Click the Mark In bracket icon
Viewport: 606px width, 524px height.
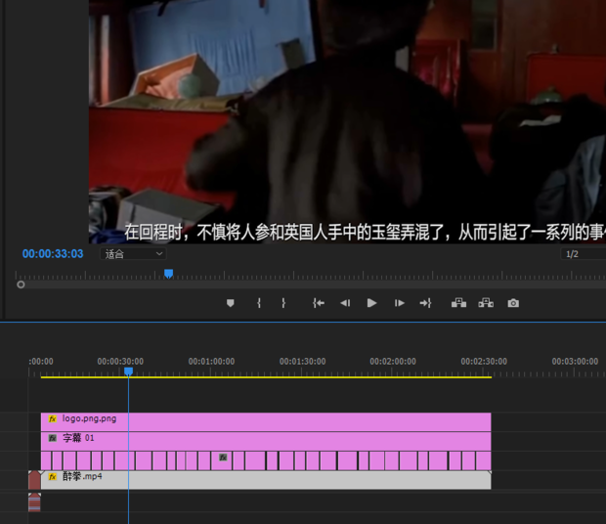[259, 303]
